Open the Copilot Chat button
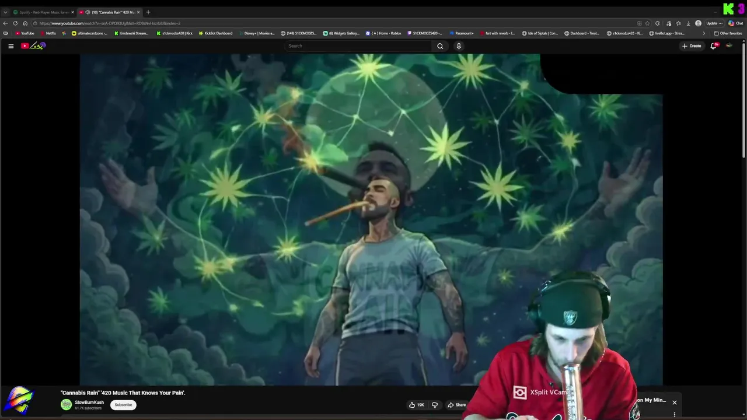Viewport: 747px width, 420px height. click(735, 23)
